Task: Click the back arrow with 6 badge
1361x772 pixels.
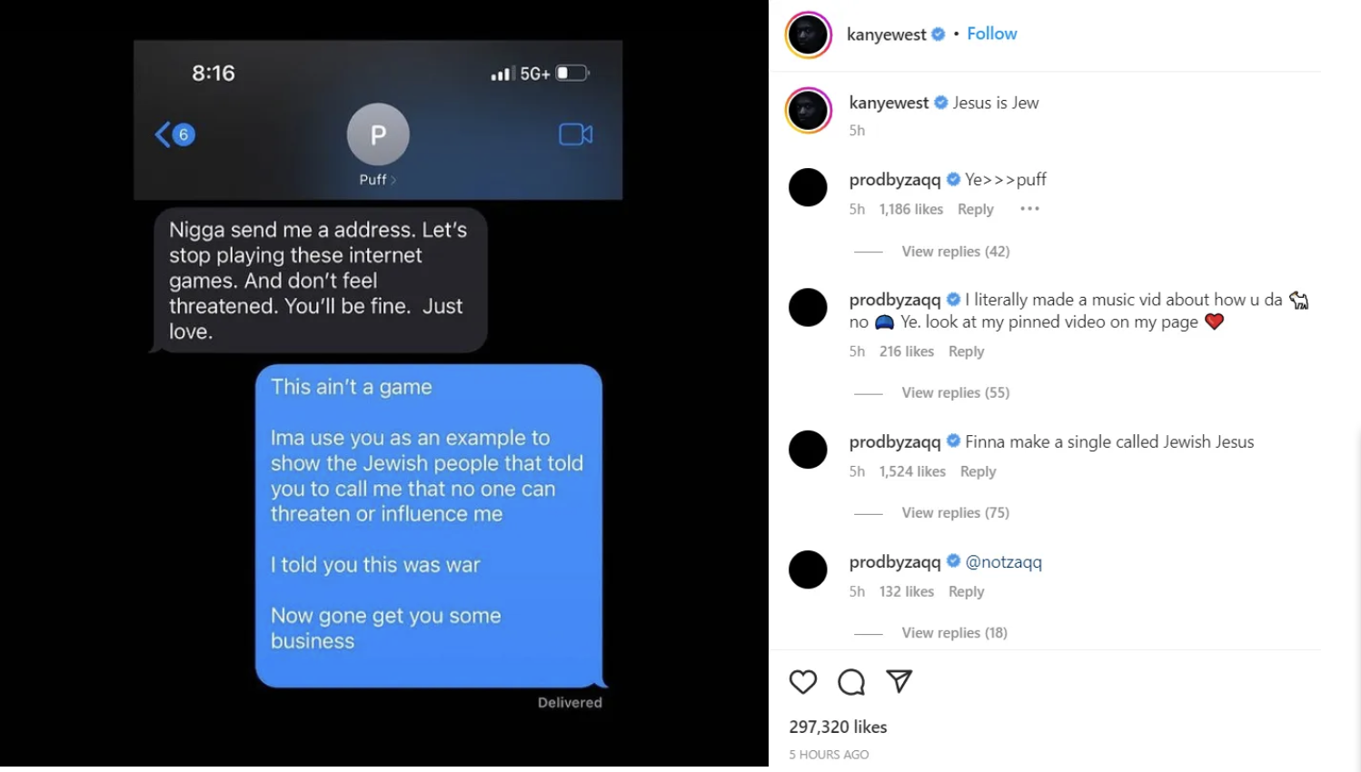Action: click(175, 134)
